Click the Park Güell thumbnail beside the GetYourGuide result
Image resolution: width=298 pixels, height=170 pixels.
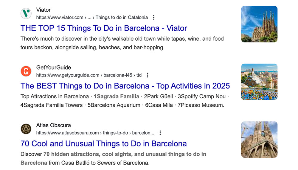click(259, 82)
